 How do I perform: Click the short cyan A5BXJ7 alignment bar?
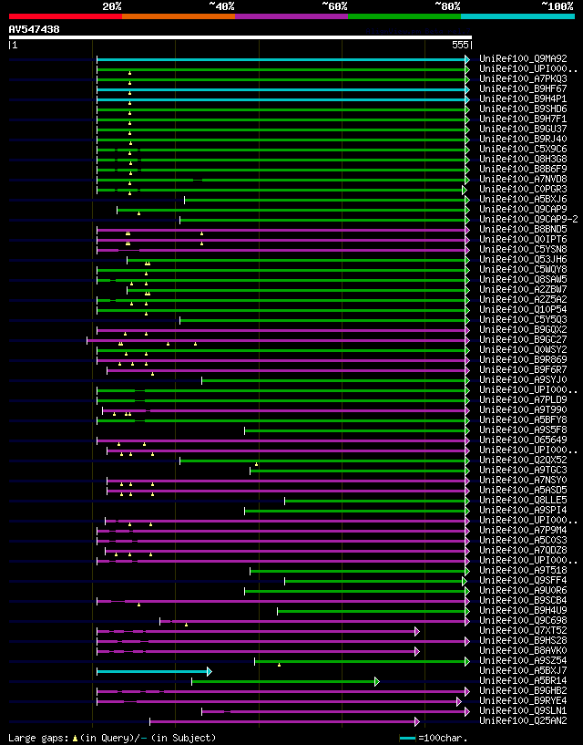pos(152,671)
